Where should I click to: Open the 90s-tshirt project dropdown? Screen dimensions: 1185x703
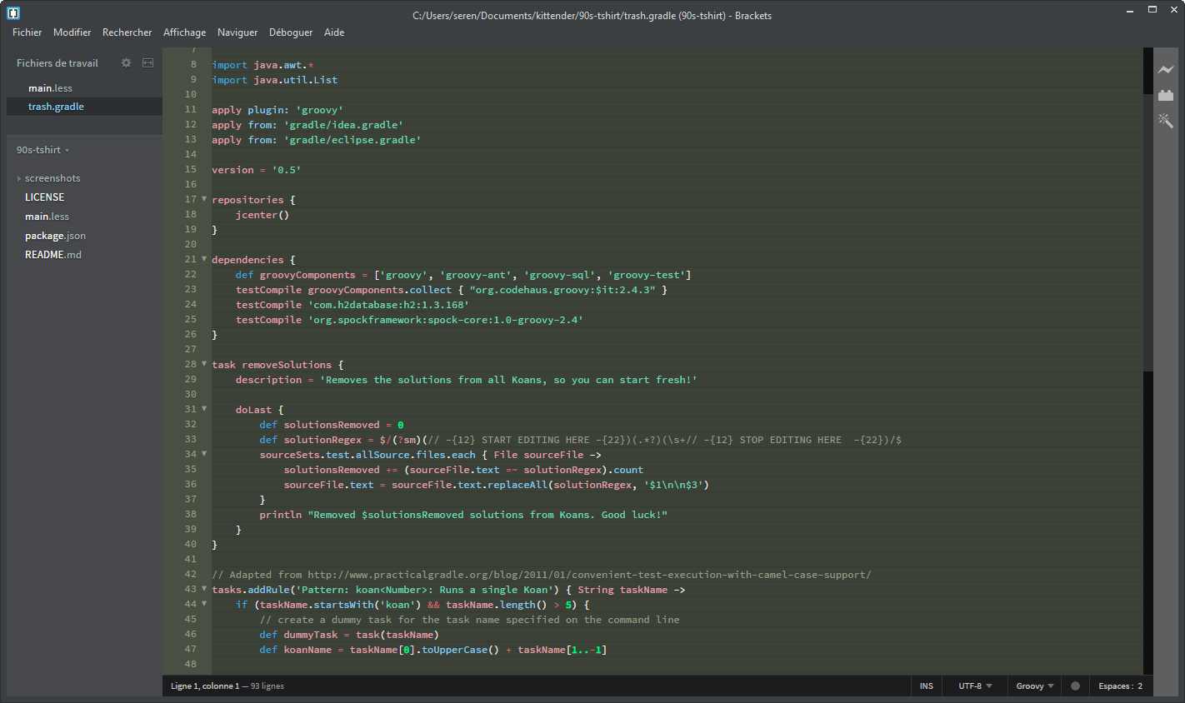click(x=42, y=150)
